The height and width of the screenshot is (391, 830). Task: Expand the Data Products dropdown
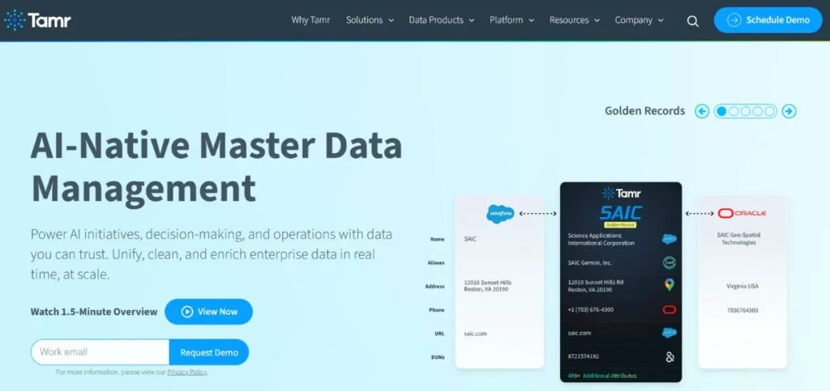pyautogui.click(x=441, y=20)
